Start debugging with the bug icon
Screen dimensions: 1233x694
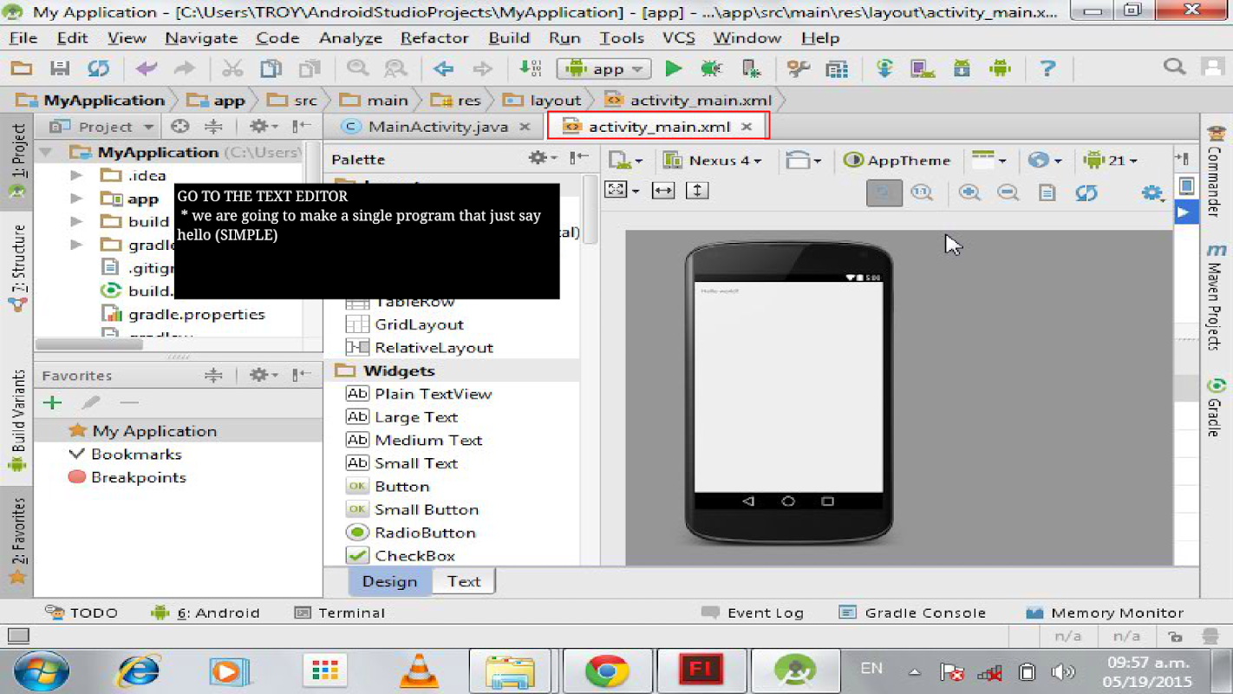[x=711, y=69]
